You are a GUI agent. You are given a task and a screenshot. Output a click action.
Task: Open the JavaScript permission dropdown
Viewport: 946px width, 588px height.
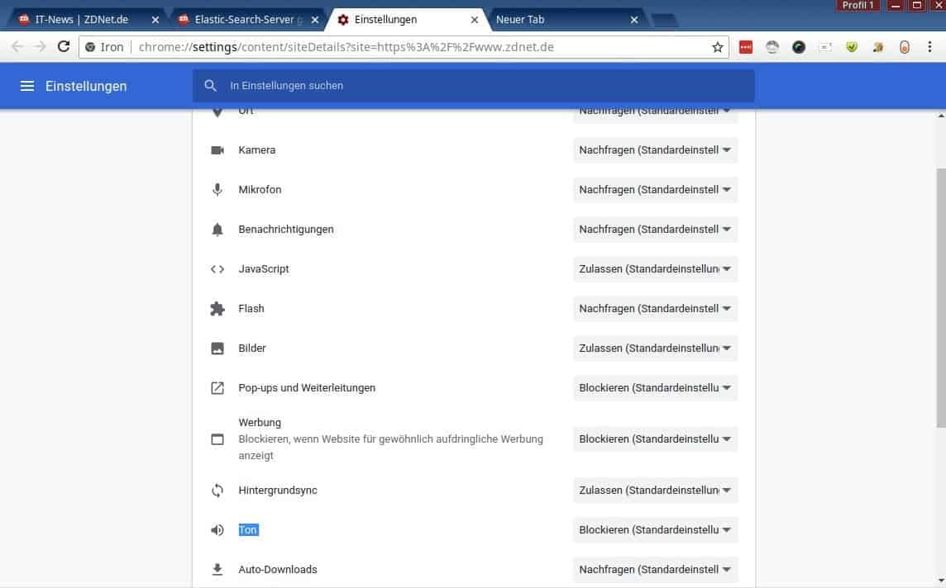click(655, 269)
